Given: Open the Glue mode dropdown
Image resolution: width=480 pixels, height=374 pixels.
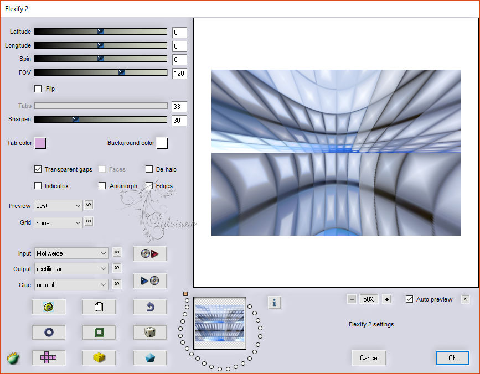Looking at the screenshot, I should tap(71, 285).
